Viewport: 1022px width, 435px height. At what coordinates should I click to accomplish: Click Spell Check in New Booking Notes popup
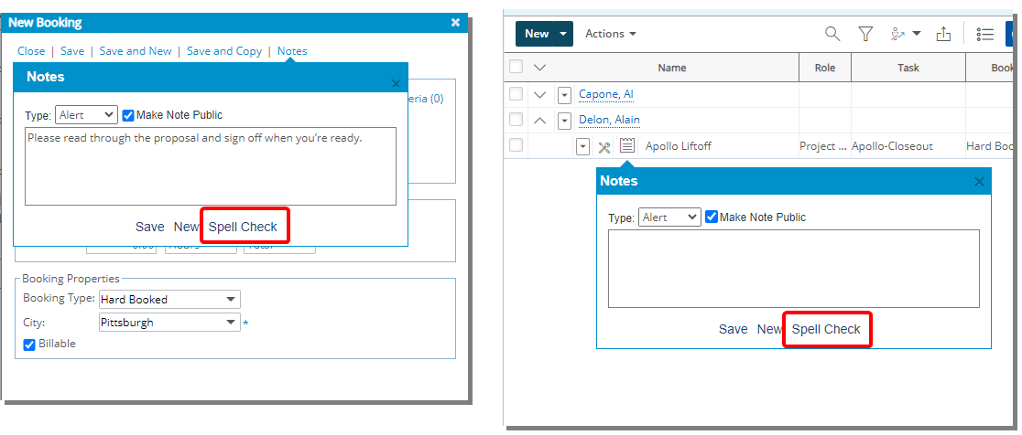[x=243, y=227]
